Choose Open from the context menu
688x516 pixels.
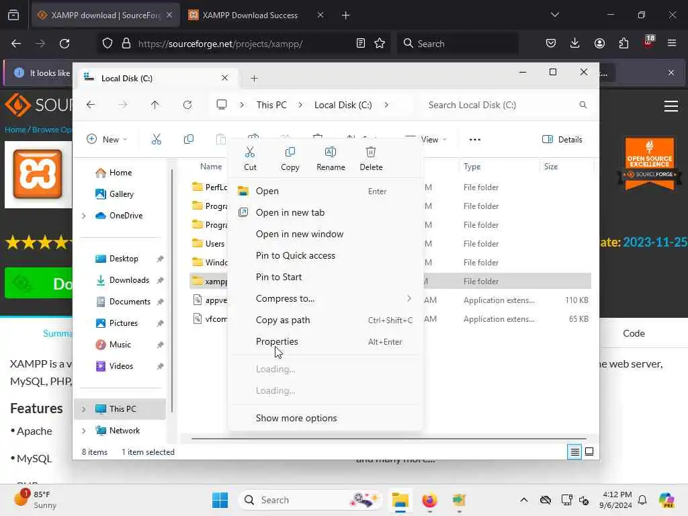(x=325, y=191)
